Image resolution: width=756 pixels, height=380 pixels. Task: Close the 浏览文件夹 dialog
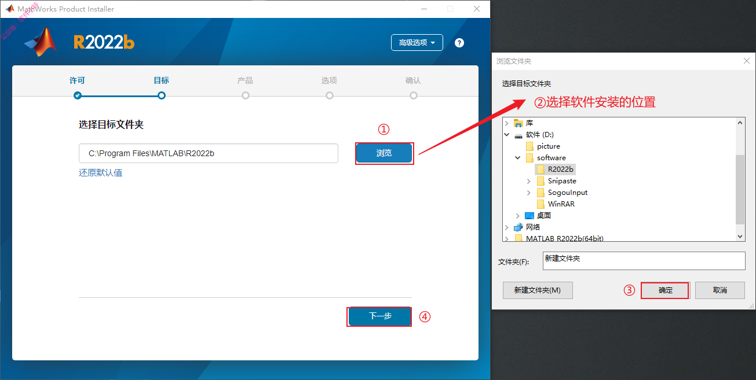pos(746,61)
